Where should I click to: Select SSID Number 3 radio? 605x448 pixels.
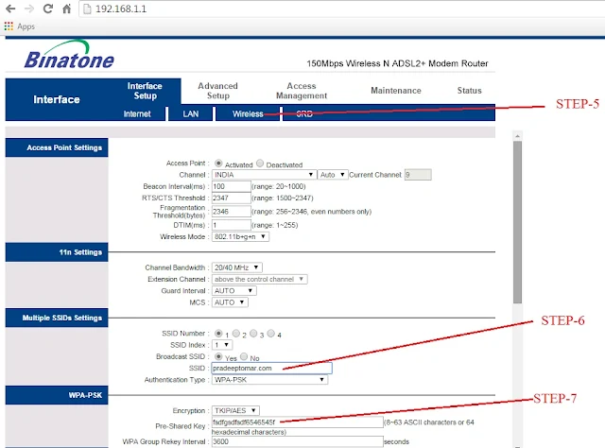pos(253,333)
